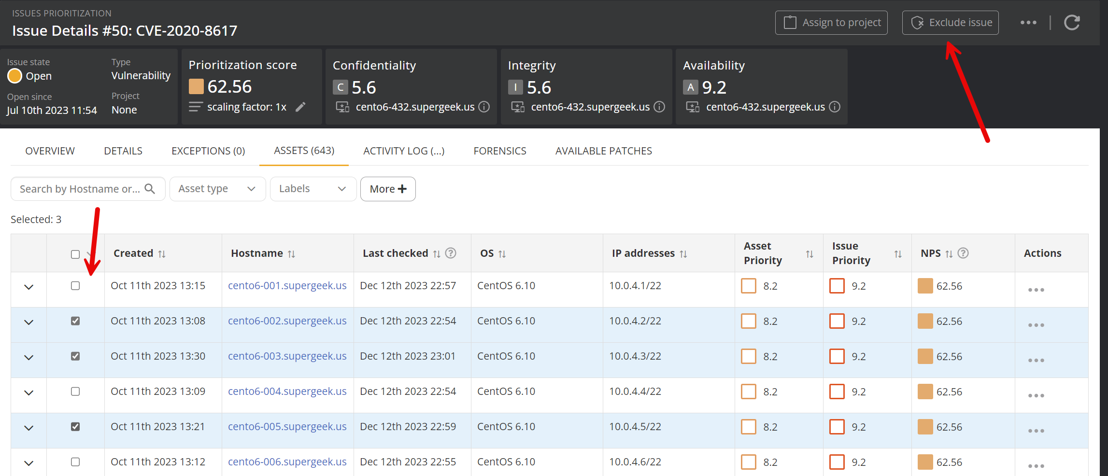The image size is (1108, 476).
Task: Toggle the select-all checkbox in table header
Action: (75, 254)
